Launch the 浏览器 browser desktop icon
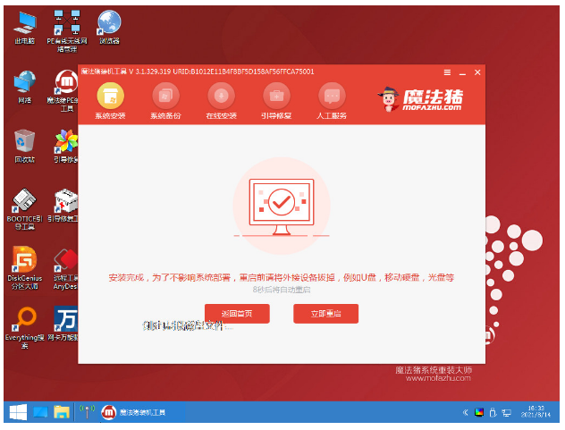This screenshot has height=430, width=565. pos(109,28)
